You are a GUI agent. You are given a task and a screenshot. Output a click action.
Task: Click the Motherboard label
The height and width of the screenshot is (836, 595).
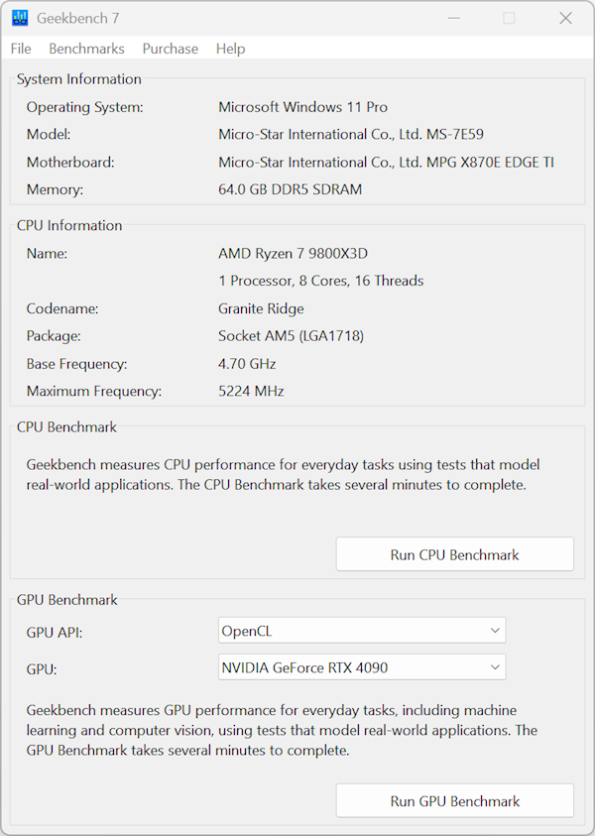(70, 162)
